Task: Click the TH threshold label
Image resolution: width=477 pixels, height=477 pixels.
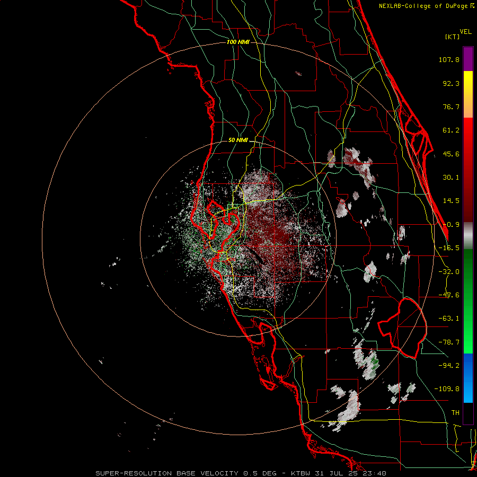Action: coord(455,412)
